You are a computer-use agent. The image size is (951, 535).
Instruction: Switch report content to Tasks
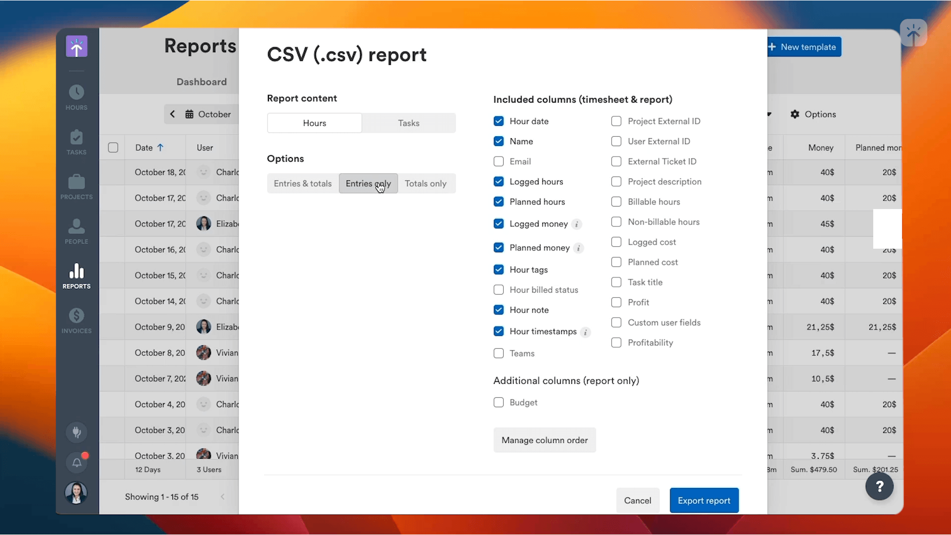409,123
